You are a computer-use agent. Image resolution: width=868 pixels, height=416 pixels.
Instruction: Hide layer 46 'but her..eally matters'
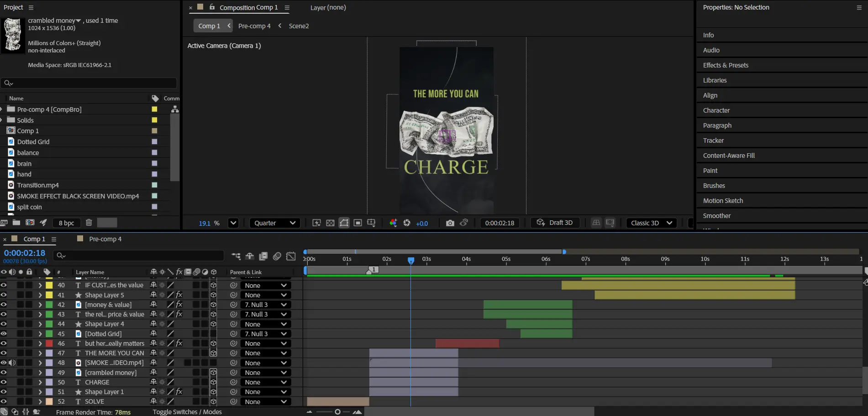[x=4, y=343]
